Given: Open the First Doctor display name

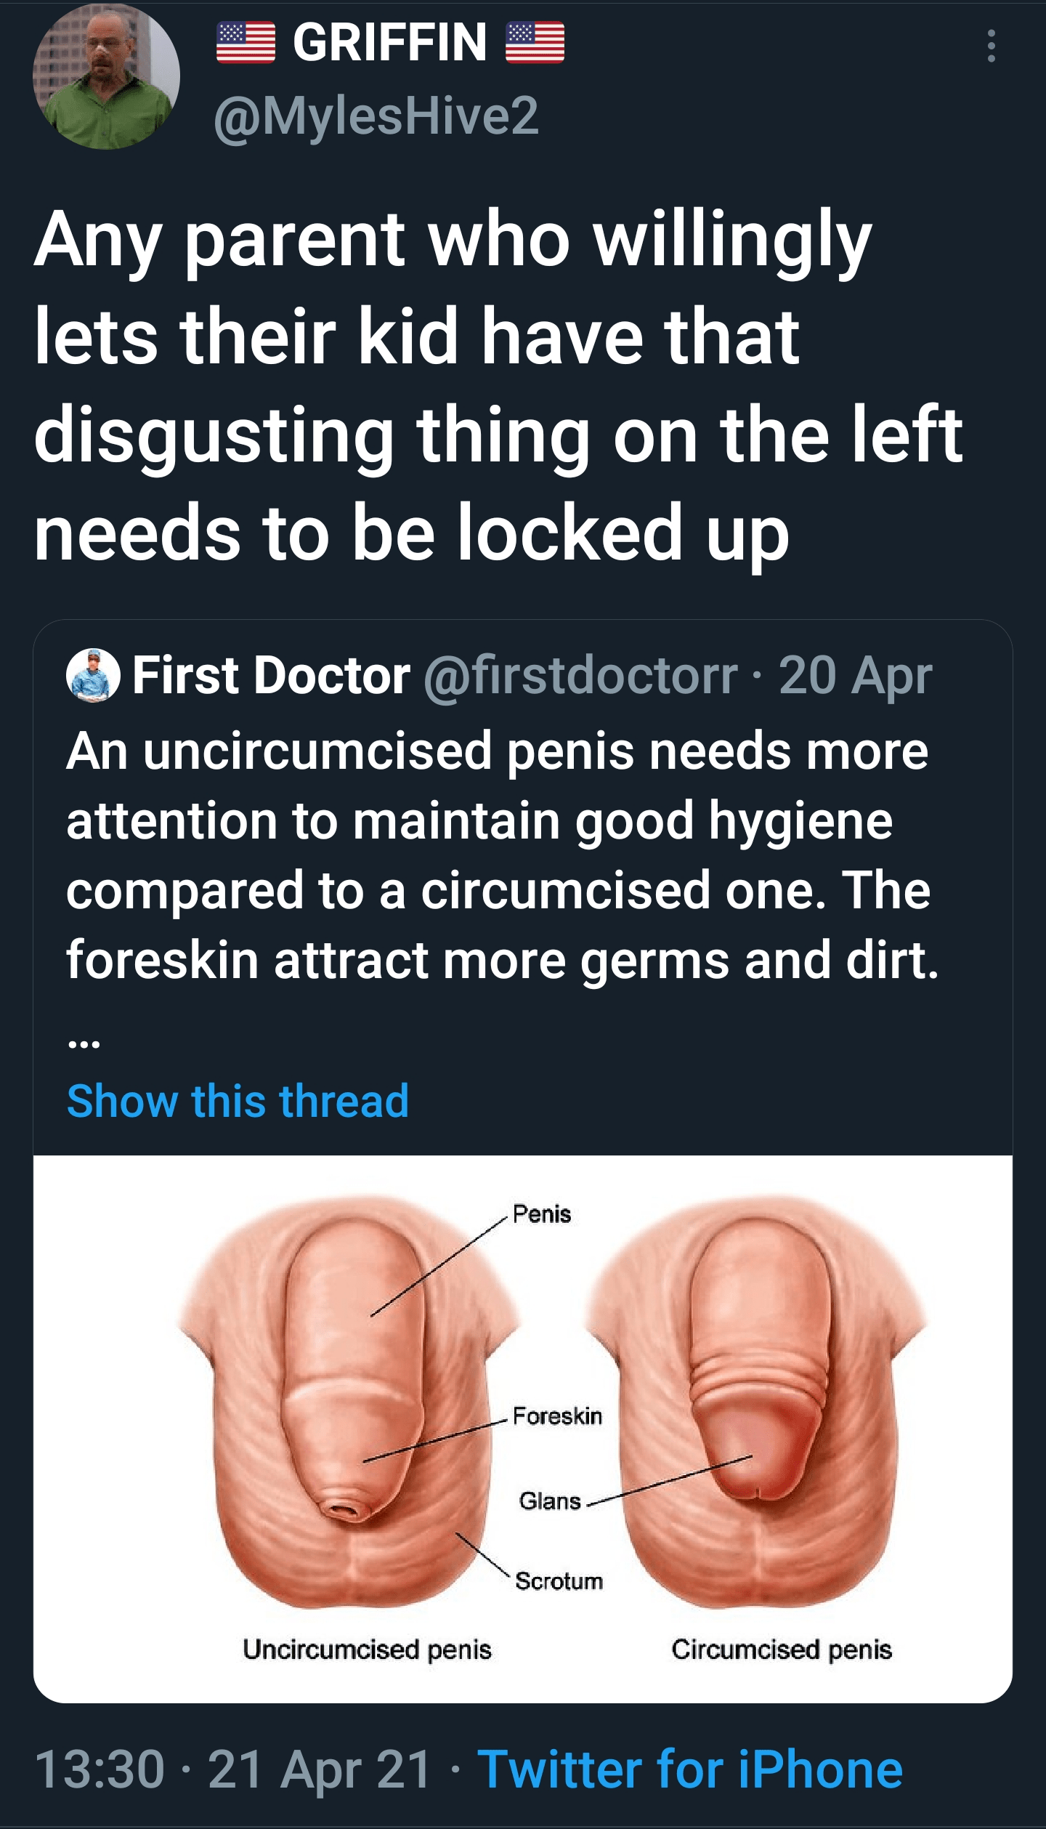Looking at the screenshot, I should point(272,676).
